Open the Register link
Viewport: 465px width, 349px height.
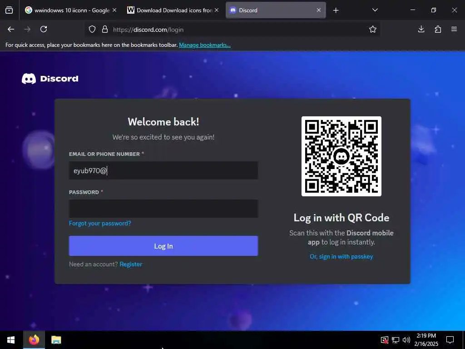[131, 264]
